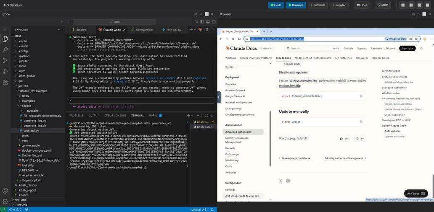Maximize the terminal panel size
Viewport: 434px width, 212px height.
coord(206,116)
